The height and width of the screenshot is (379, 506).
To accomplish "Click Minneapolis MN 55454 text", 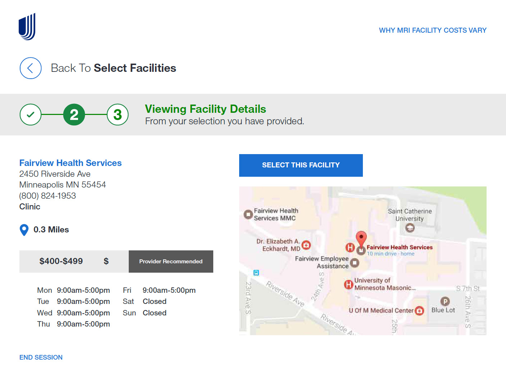I will (63, 185).
